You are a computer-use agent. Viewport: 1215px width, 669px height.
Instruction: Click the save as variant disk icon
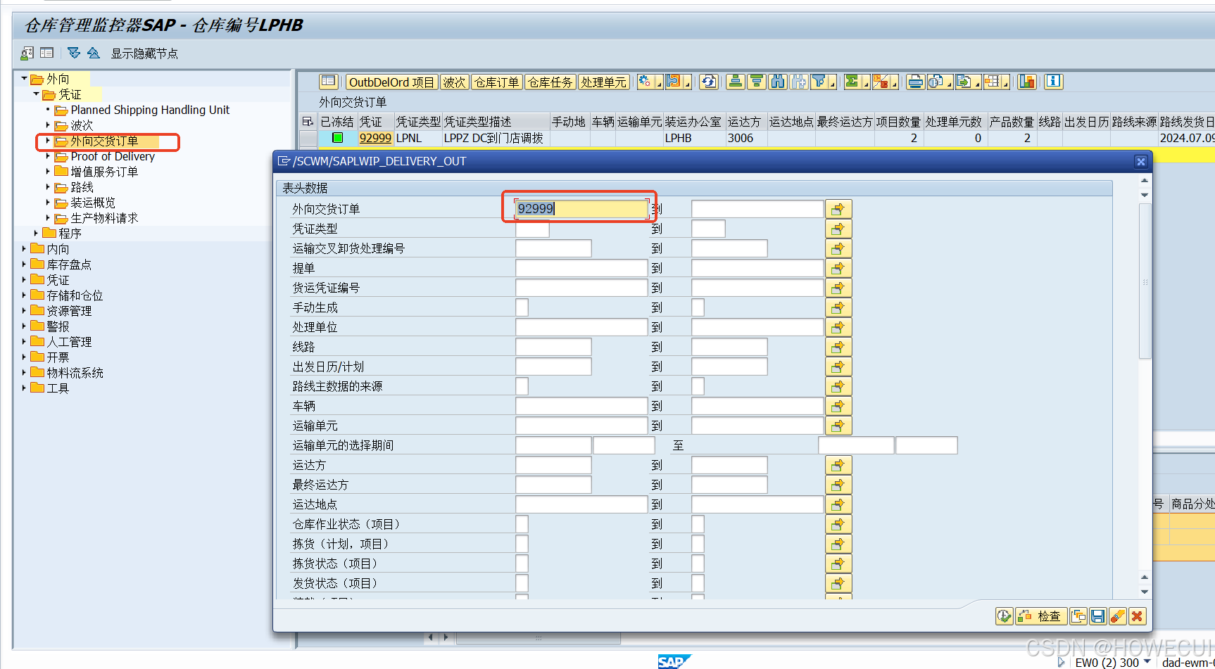tap(1097, 616)
